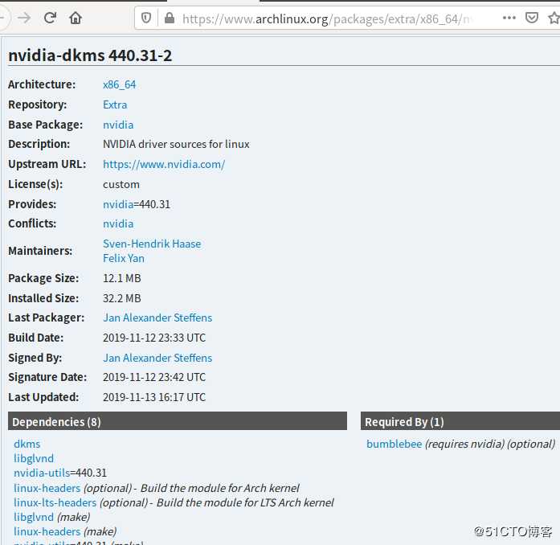Viewport: 560px width, 545px height.
Task: Open nvidia link in Provides row
Action: 118,204
